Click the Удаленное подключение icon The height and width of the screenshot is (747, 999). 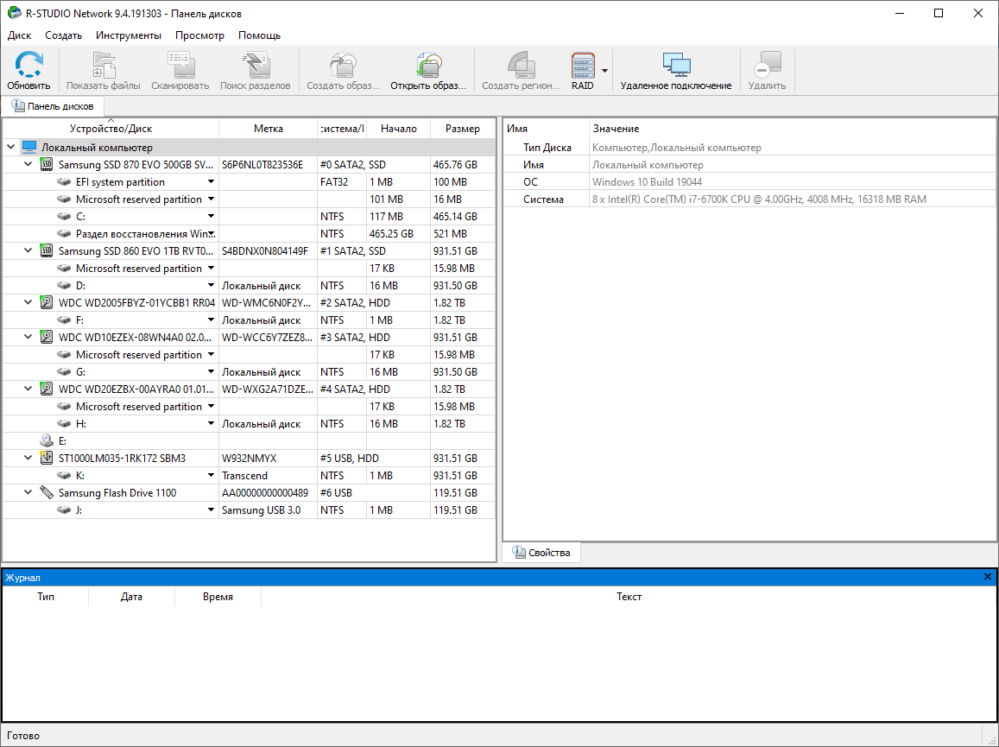675,66
